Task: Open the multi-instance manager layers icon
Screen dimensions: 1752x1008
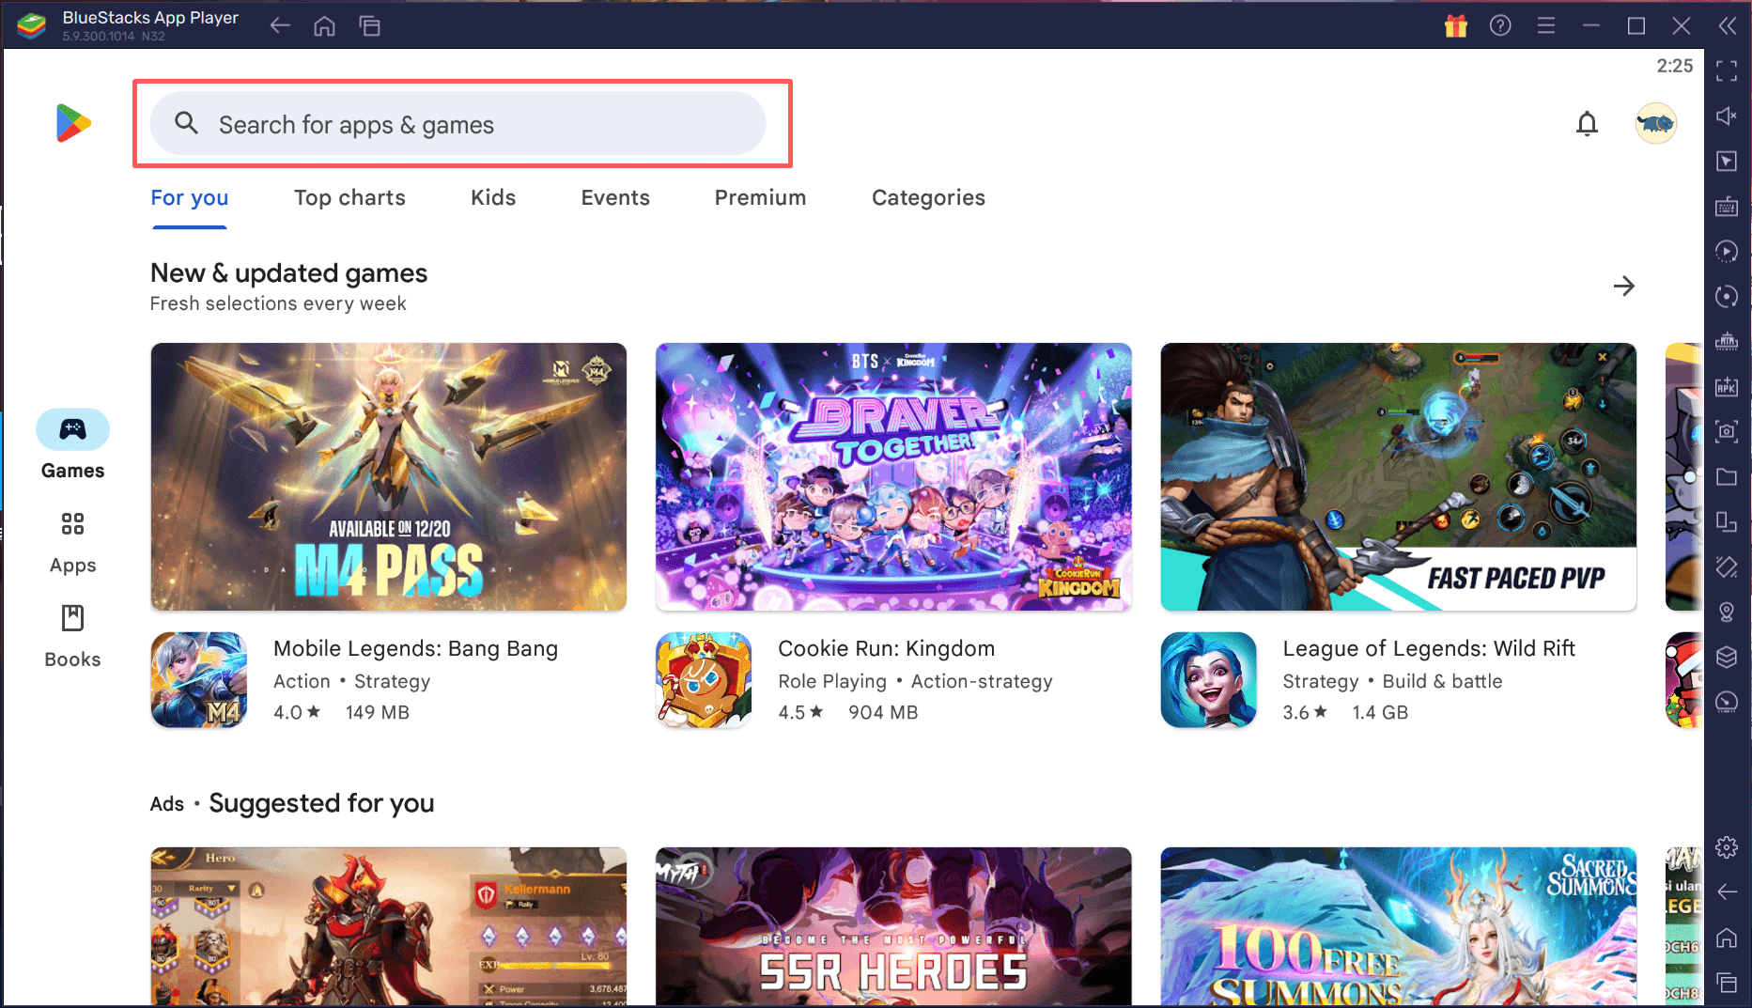Action: [x=1727, y=657]
